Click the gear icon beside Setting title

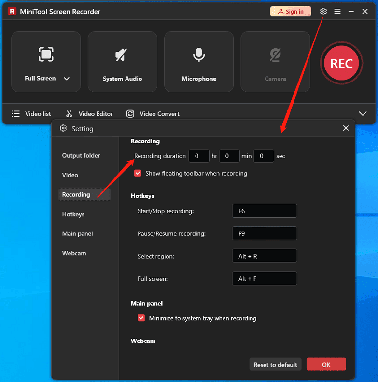[63, 128]
